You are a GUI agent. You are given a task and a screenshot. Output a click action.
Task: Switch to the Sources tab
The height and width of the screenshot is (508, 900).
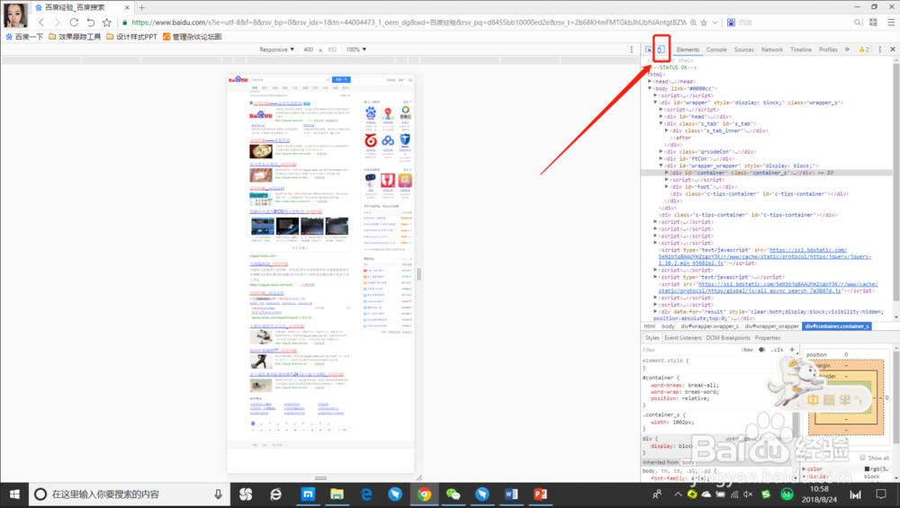(744, 49)
